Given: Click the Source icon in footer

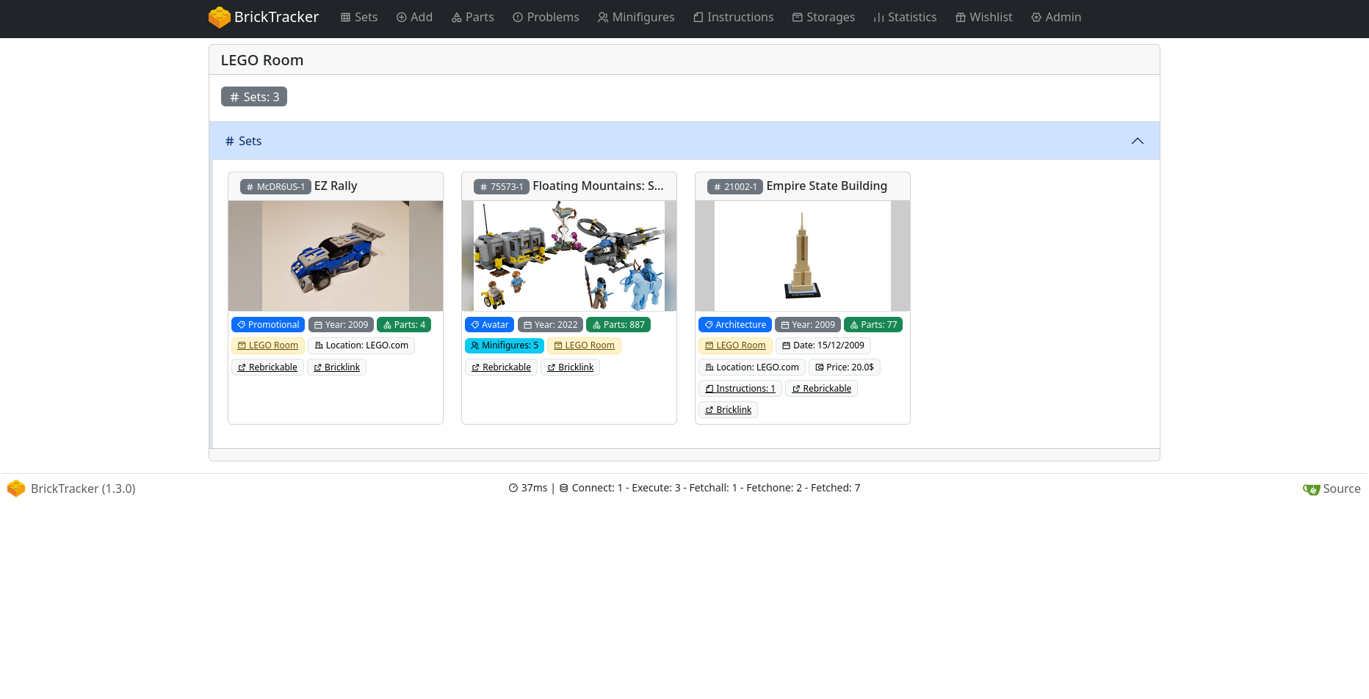Looking at the screenshot, I should 1311,490.
